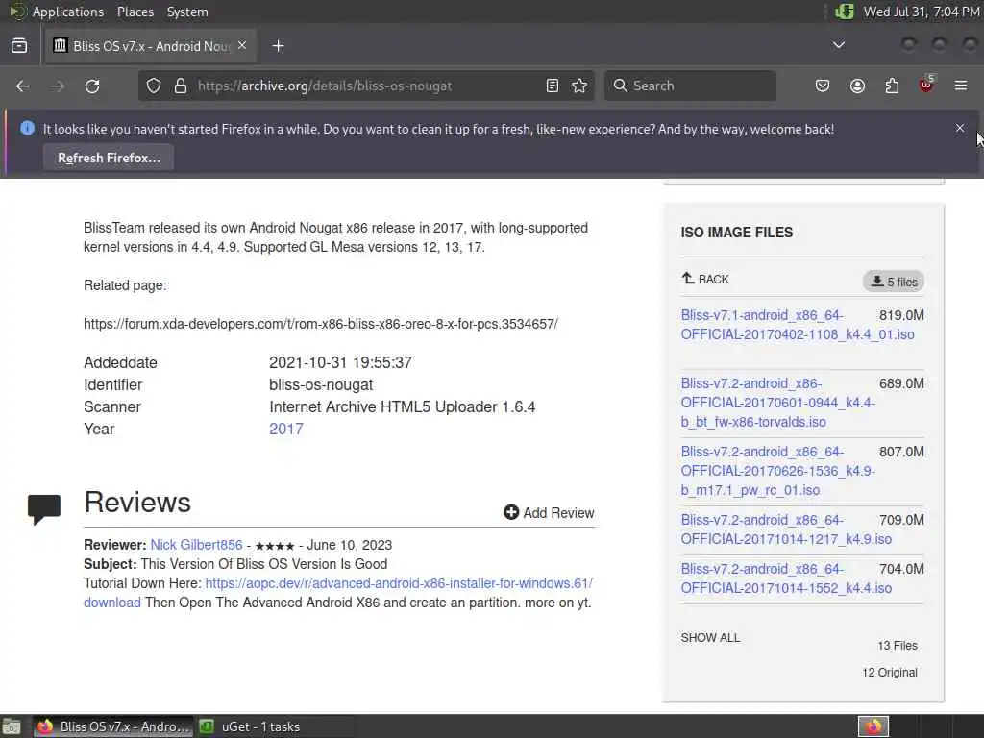Click Firefox workspace switcher icon
Viewport: 984px width, 738px height.
[x=873, y=726]
